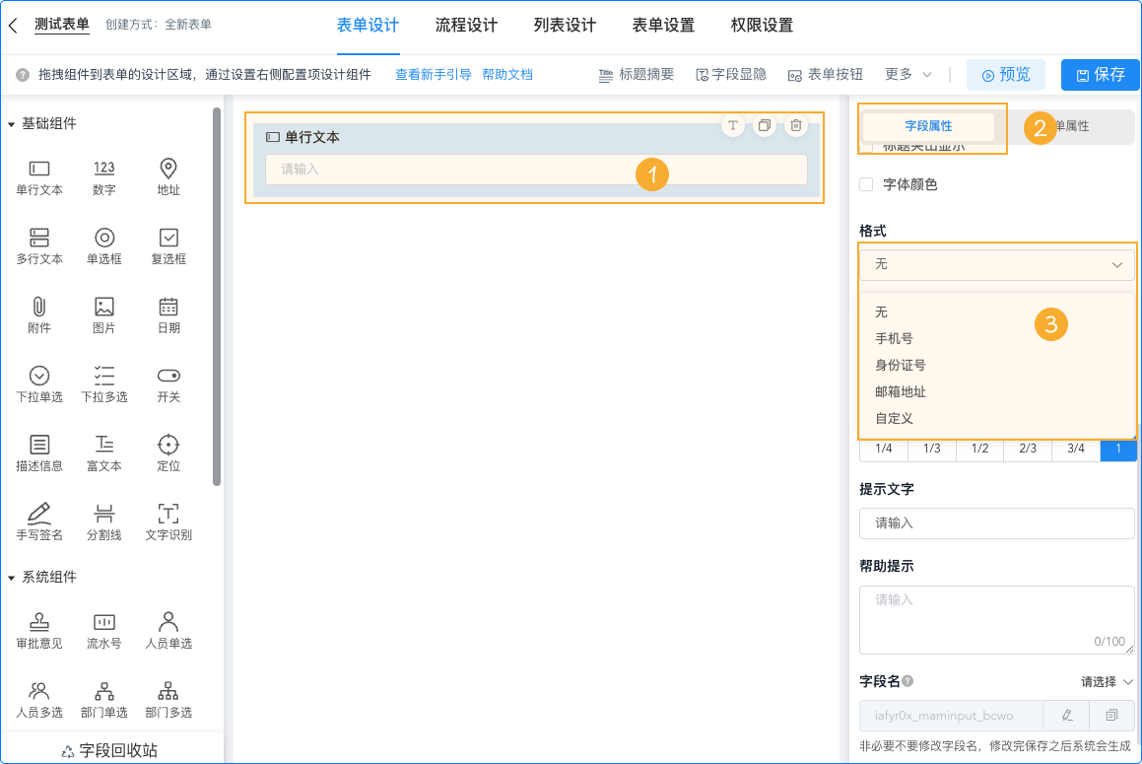Image resolution: width=1142 pixels, height=764 pixels.
Task: Open the 查看新手引导 link
Action: 433,75
